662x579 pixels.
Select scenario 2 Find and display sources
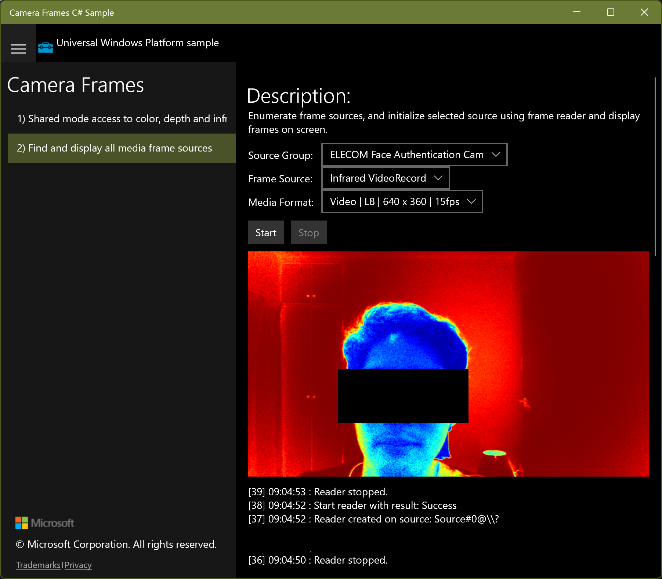[x=122, y=148]
